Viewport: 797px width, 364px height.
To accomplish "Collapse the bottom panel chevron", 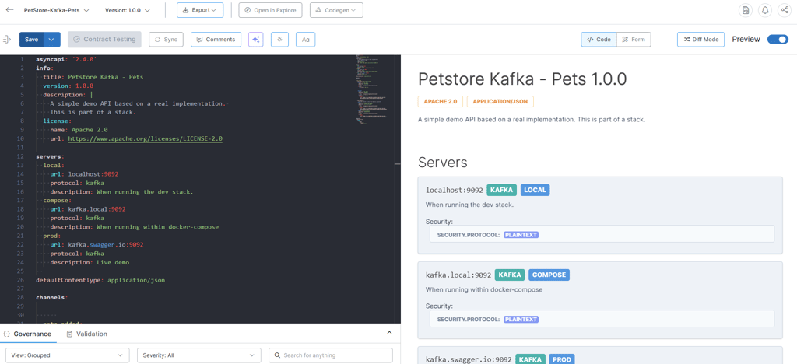I will click(389, 333).
